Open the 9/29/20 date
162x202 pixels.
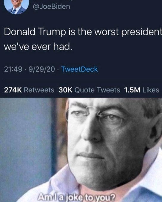pyautogui.click(x=42, y=69)
